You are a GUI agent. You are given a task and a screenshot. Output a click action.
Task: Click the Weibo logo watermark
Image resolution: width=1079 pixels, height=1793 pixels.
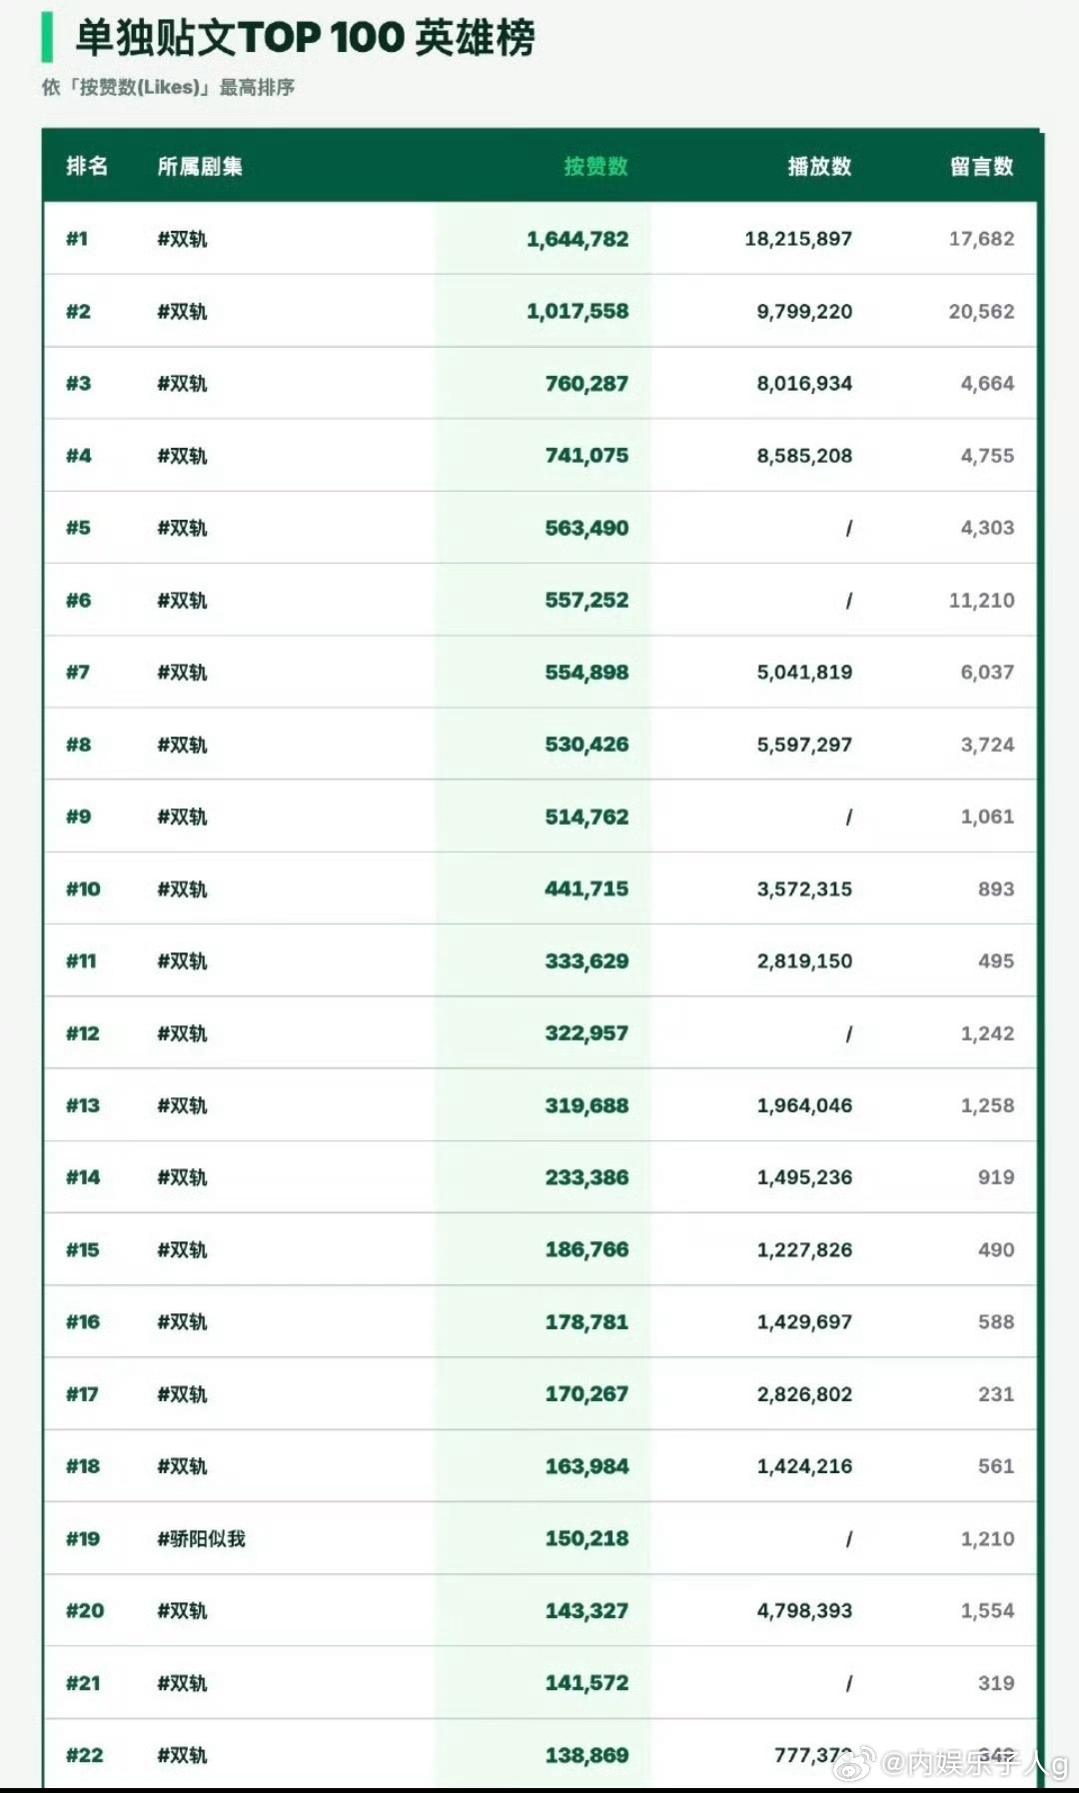pos(854,1763)
